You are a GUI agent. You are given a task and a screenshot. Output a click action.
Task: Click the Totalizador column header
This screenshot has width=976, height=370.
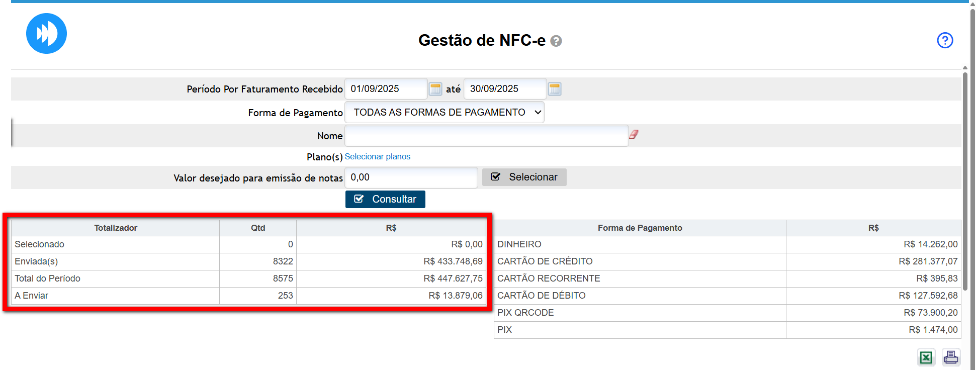pos(115,228)
